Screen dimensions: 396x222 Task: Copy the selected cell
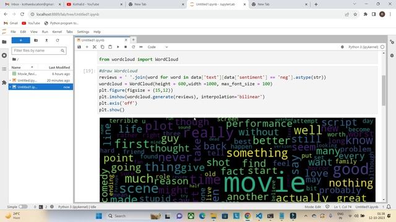pyautogui.click(x=102, y=47)
